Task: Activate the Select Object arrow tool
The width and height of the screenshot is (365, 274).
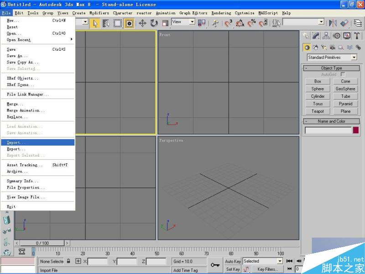Action: pos(95,23)
